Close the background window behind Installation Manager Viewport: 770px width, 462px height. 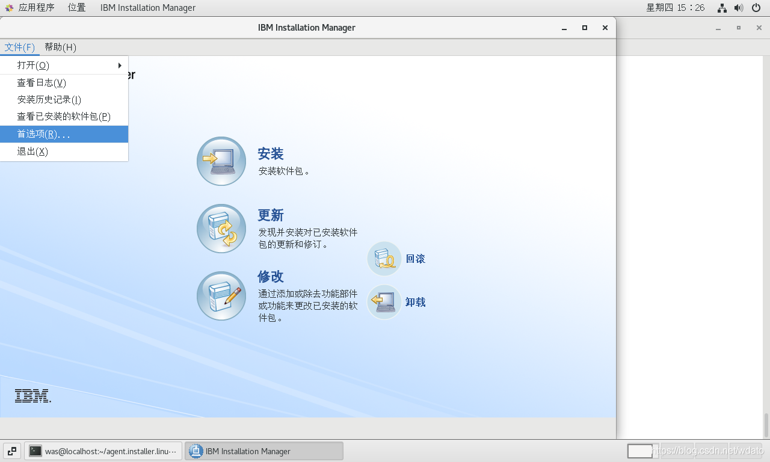pyautogui.click(x=759, y=28)
